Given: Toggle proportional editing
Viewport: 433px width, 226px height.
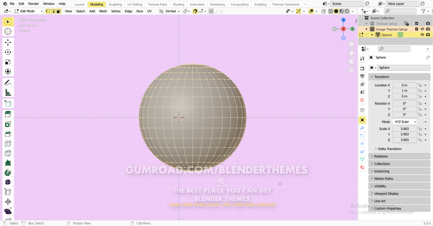Looking at the screenshot, I should click(x=211, y=11).
